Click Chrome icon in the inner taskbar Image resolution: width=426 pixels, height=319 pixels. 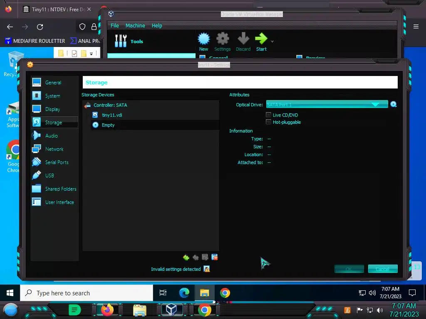225,293
